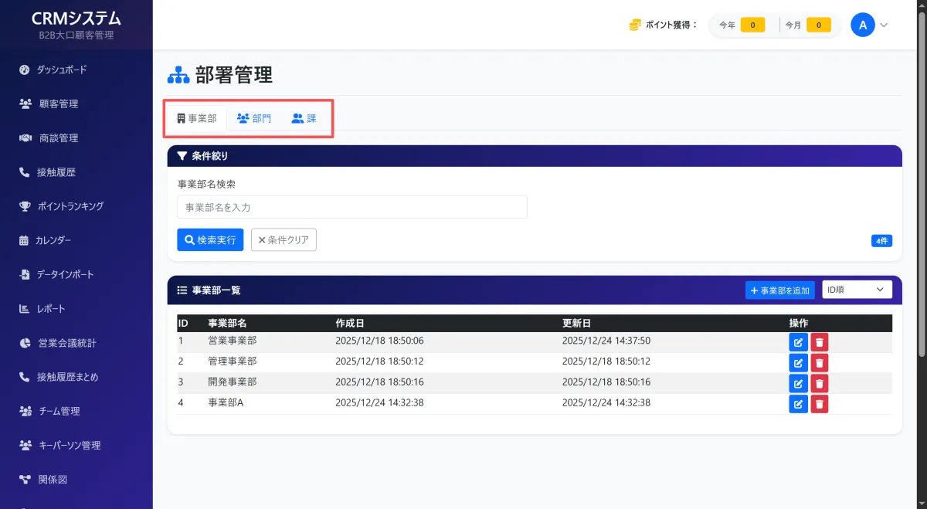Delete the 開発事業部 row using trash icon
Viewport: 927px width, 509px height.
tap(819, 383)
